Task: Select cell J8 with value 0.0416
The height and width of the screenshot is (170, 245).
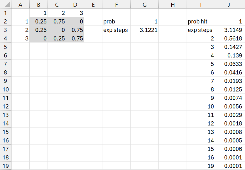Action: click(x=229, y=72)
